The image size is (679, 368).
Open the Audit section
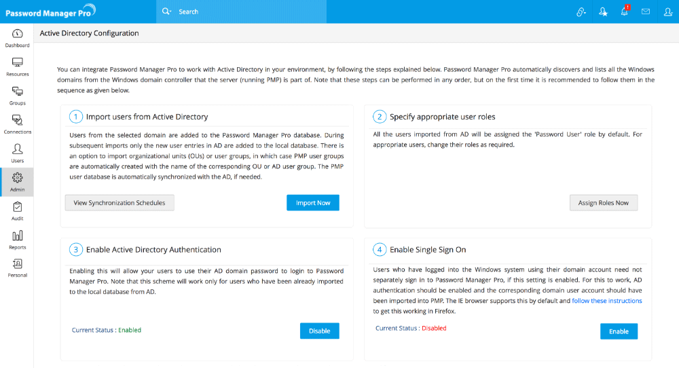17,211
